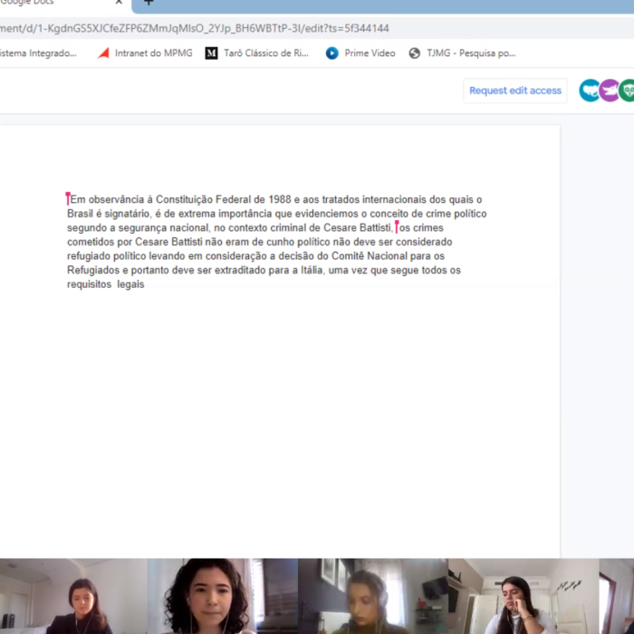This screenshot has width=634, height=634.
Task: Place cursor after "requisitos legais" in document
Action: (x=145, y=284)
